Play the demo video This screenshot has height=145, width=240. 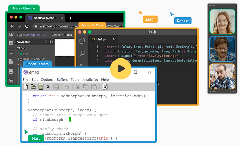click(121, 69)
